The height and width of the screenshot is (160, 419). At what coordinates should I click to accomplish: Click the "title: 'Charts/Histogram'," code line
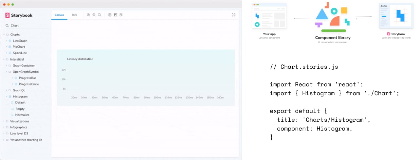click(324, 120)
